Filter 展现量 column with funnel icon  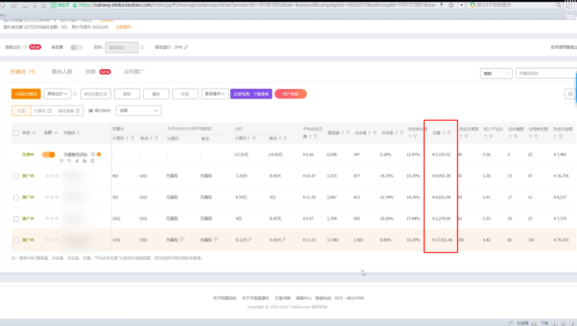pos(348,133)
